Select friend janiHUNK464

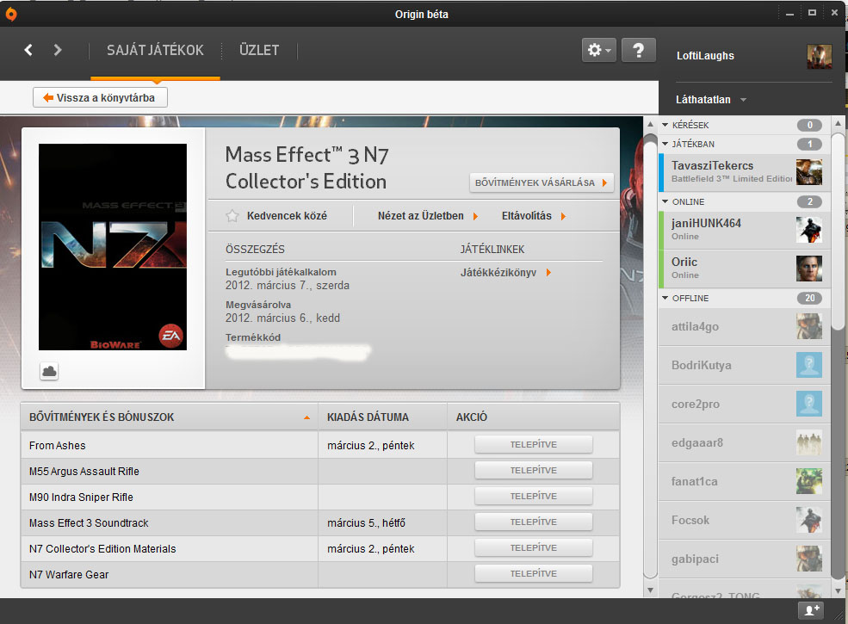[x=744, y=230]
